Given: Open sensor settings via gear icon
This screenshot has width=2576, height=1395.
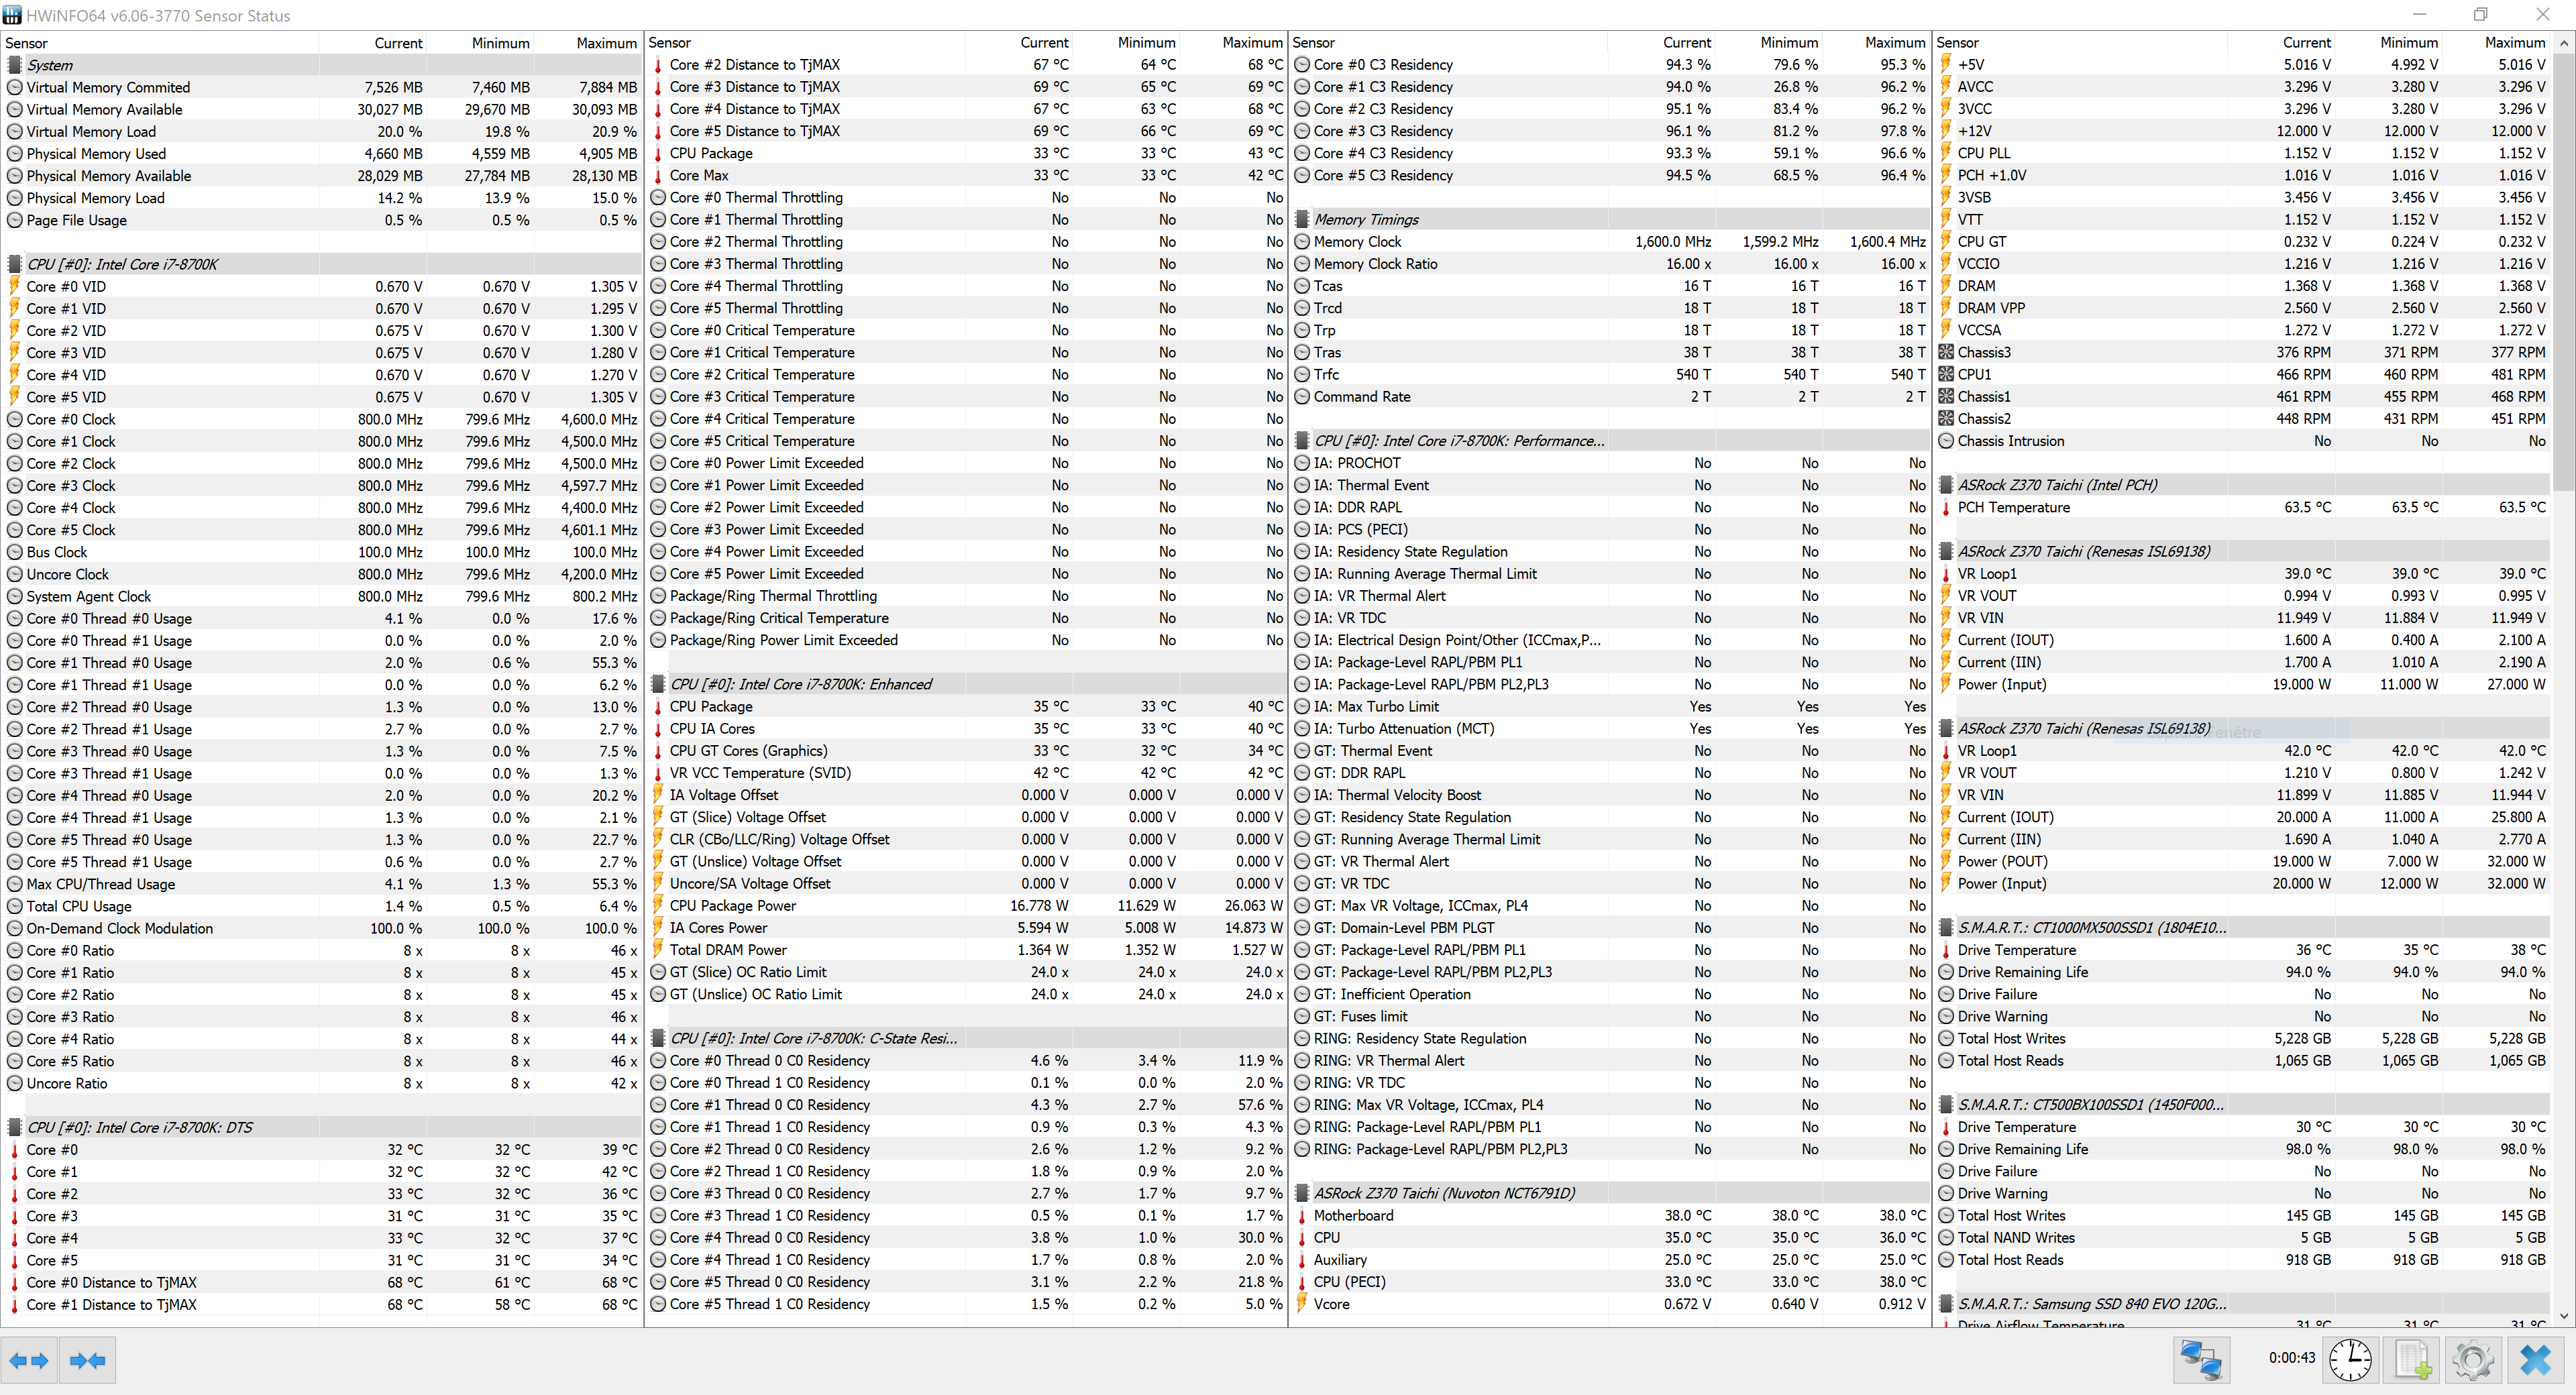Looking at the screenshot, I should tap(2473, 1360).
